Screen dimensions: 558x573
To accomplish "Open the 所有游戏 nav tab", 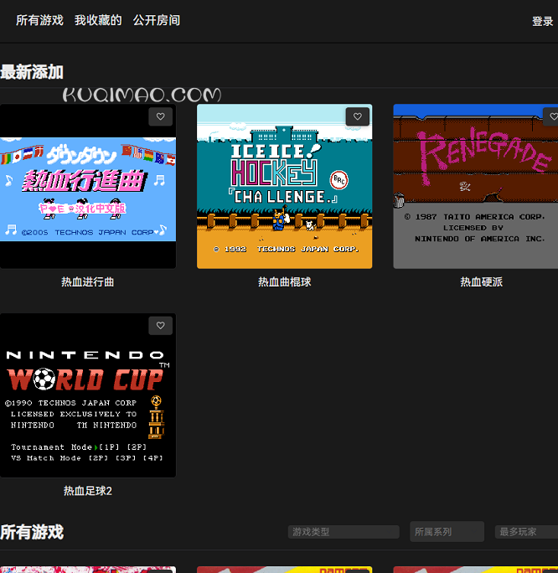I will [40, 20].
